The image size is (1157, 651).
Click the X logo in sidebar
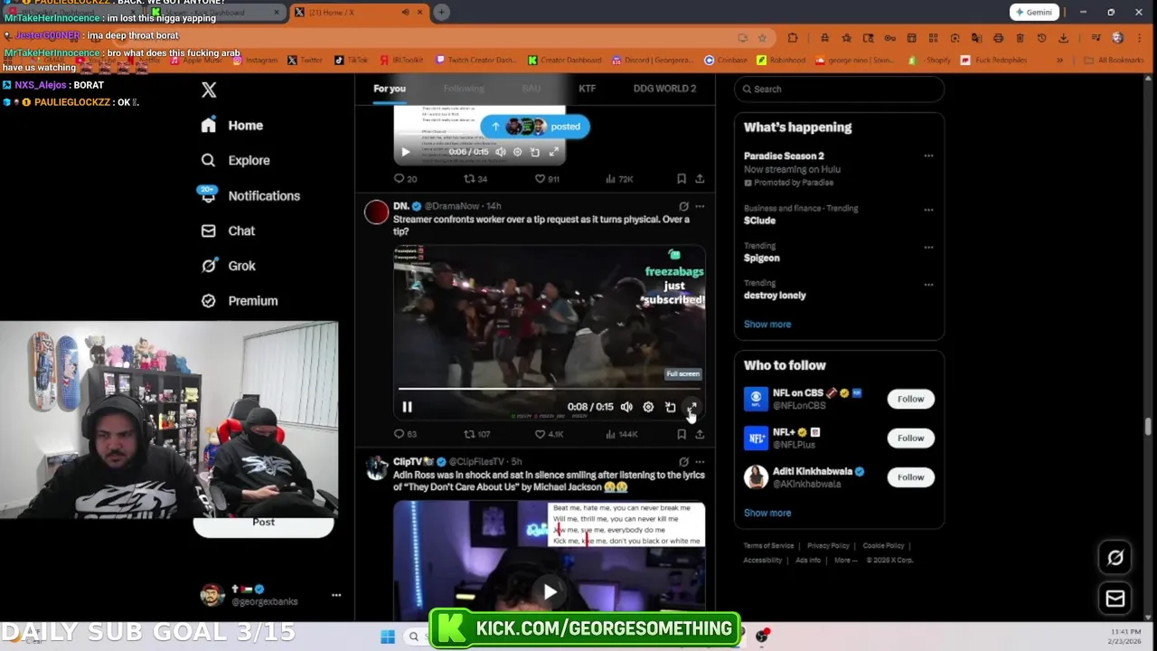(209, 90)
